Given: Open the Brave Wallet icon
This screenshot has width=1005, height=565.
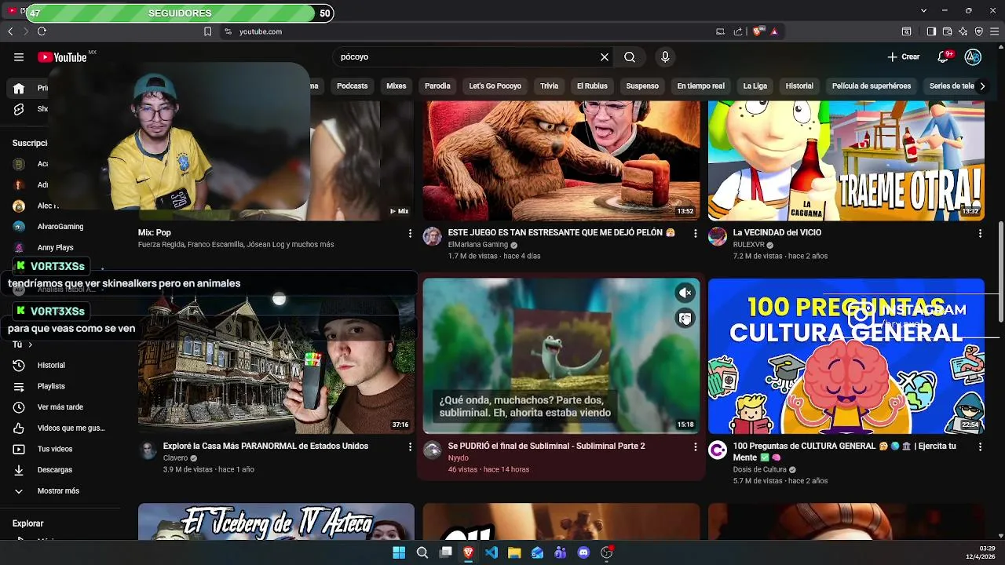Looking at the screenshot, I should 947,31.
